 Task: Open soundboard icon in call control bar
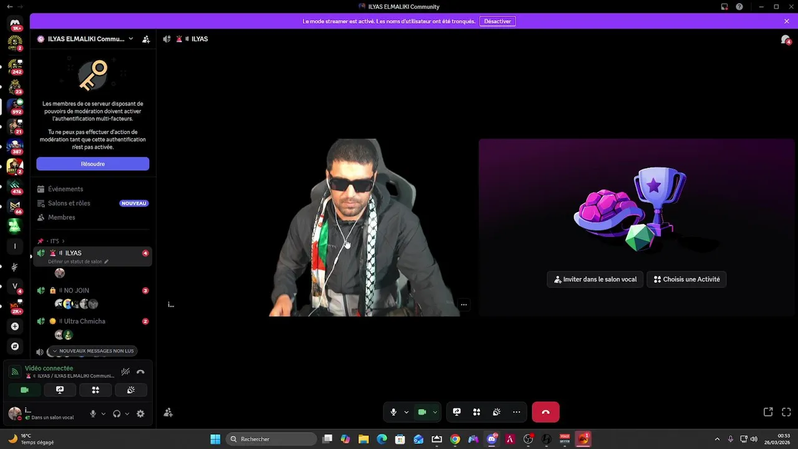click(497, 412)
